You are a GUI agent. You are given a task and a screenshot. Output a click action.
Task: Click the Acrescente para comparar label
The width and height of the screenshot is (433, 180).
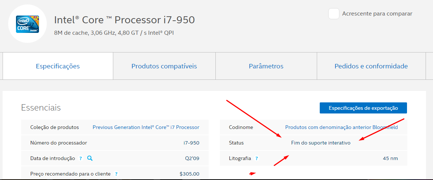coord(377,13)
